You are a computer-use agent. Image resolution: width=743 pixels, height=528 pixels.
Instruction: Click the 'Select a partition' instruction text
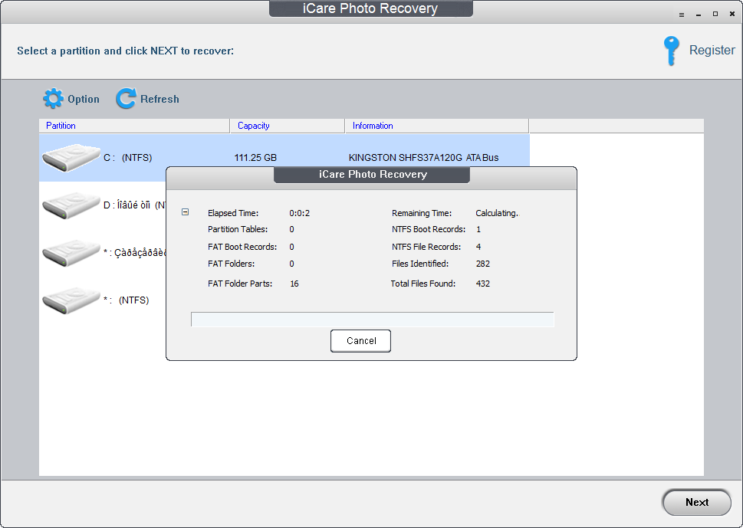click(126, 51)
